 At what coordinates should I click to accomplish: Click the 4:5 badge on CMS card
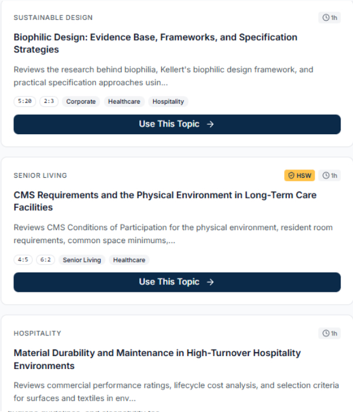23,260
